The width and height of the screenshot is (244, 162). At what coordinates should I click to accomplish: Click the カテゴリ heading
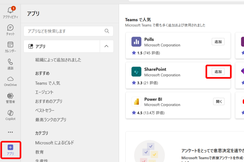pos(41,133)
